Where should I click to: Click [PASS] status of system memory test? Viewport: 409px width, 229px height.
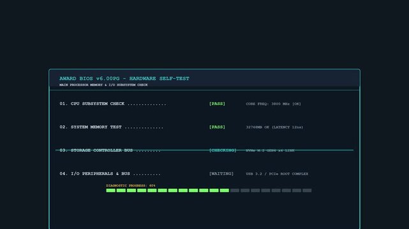coord(217,127)
